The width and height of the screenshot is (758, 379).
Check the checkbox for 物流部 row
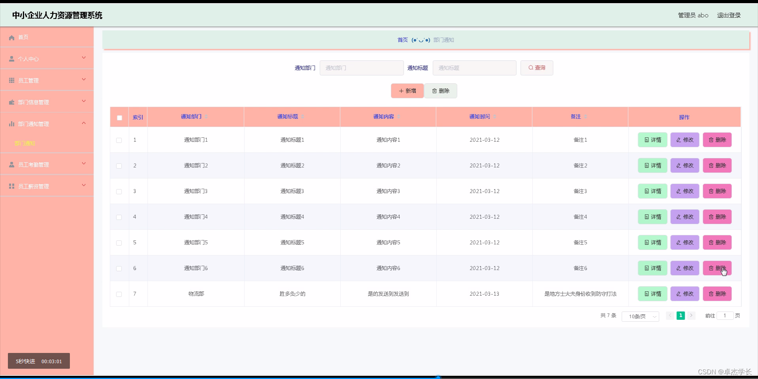tap(119, 294)
